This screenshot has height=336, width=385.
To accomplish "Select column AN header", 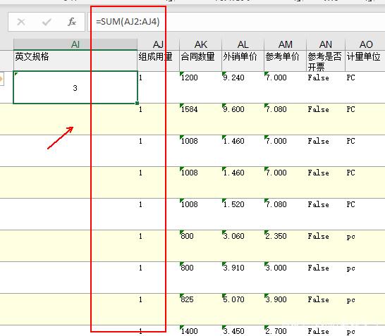I will (326, 44).
